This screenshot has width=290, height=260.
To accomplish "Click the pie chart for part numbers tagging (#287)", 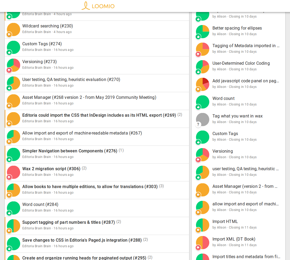I will (14, 226).
